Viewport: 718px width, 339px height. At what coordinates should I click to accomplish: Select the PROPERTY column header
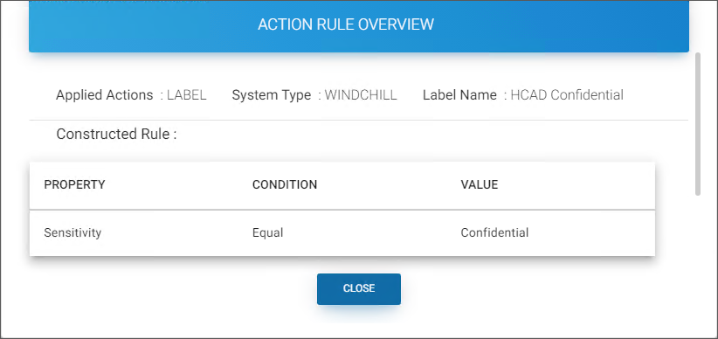click(x=74, y=184)
